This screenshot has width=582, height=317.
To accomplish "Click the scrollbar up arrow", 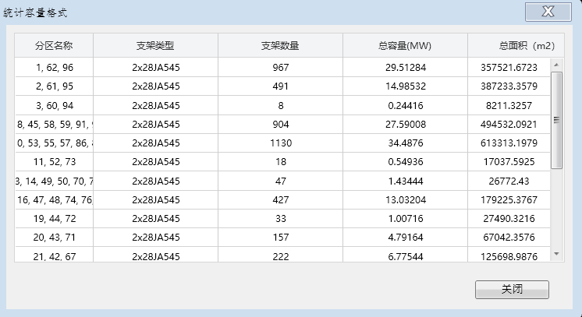I will [556, 64].
